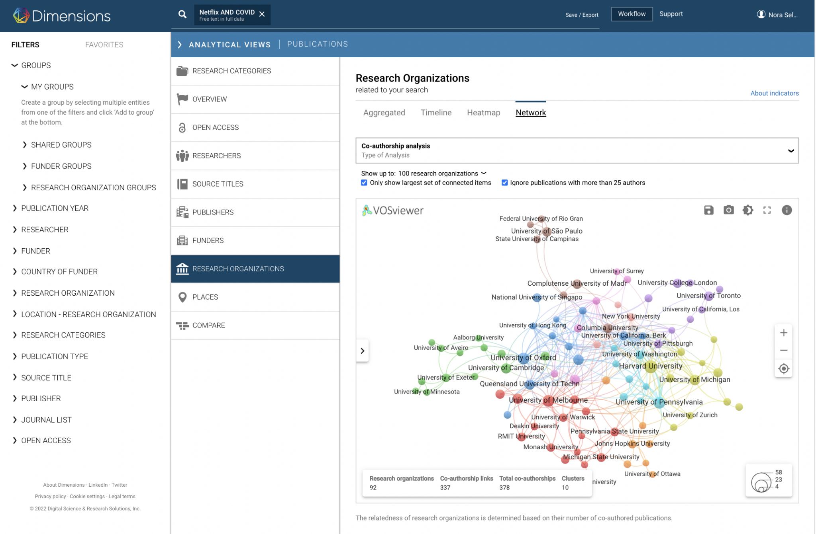
Task: Open the Save / Export menu
Action: point(581,14)
